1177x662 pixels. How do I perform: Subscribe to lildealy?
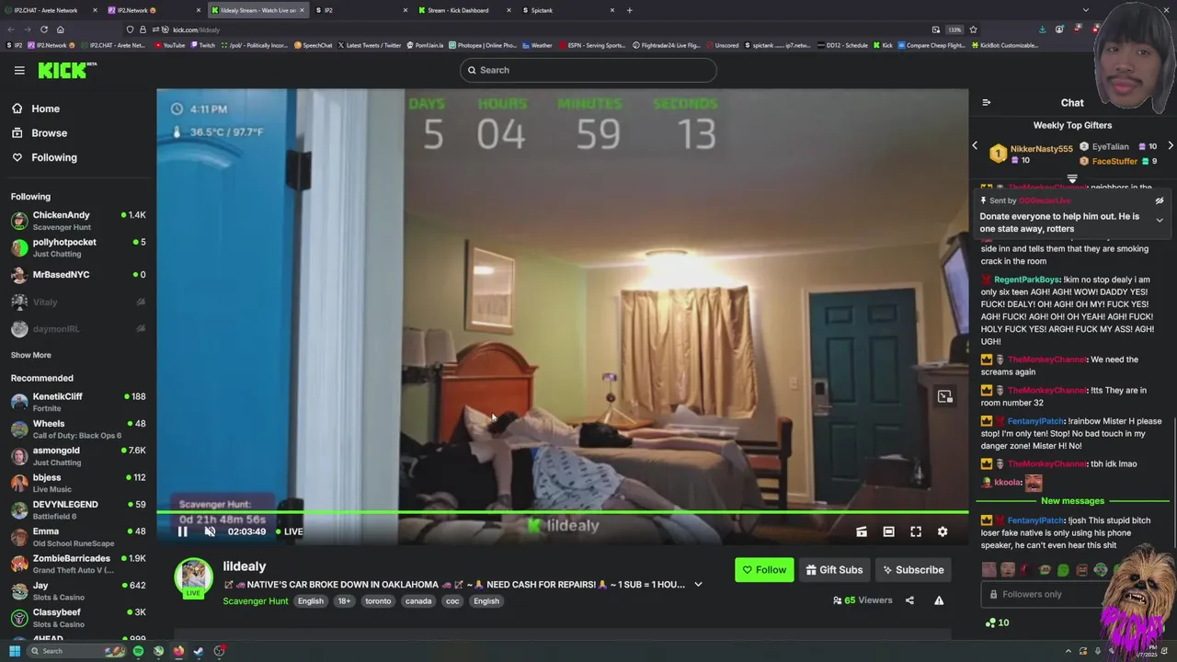click(x=913, y=570)
